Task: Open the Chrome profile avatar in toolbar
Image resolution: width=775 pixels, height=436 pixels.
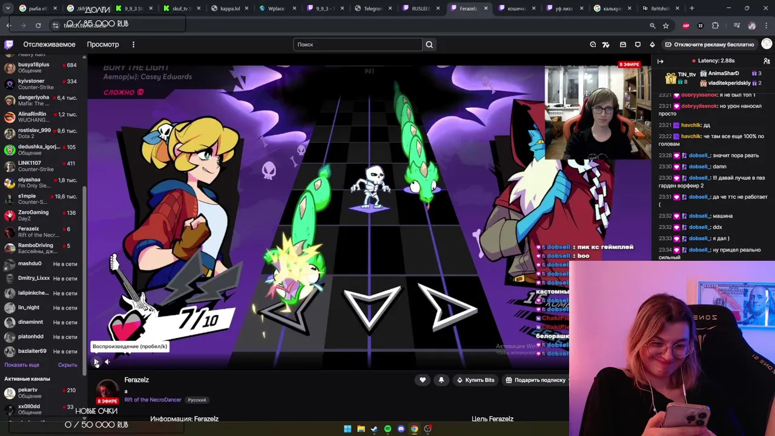Action: pos(752,25)
